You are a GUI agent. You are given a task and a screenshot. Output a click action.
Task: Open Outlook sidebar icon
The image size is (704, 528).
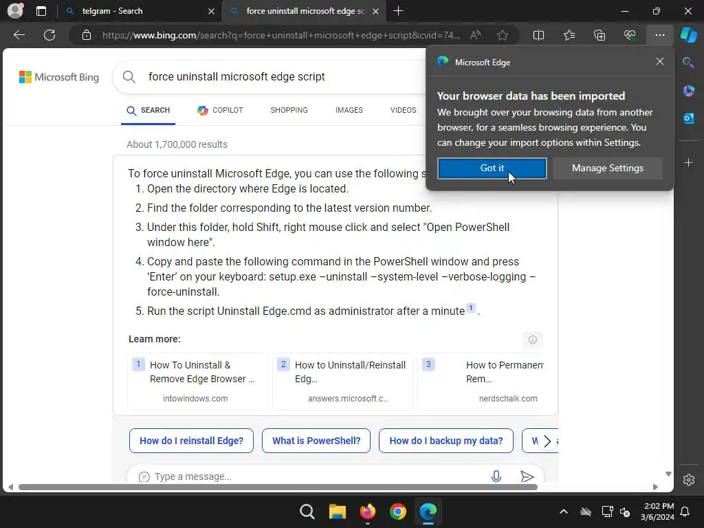(688, 118)
